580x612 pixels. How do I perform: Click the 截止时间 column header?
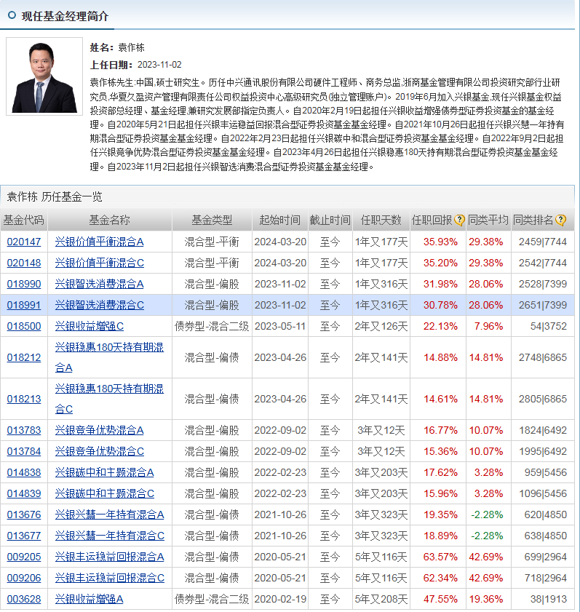330,220
